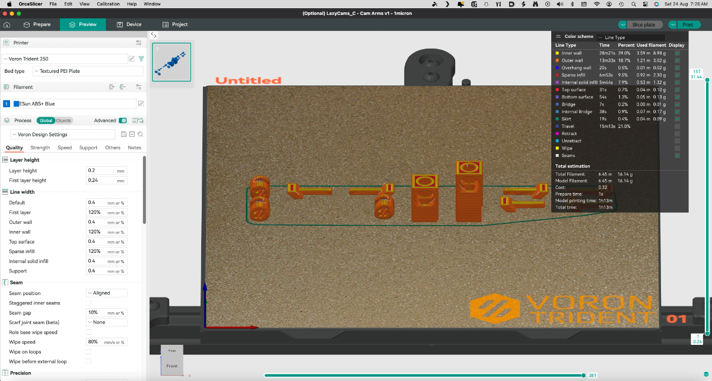Open Voron Design Settings process dropdown
Viewport: 712px width, 381px height.
point(64,135)
